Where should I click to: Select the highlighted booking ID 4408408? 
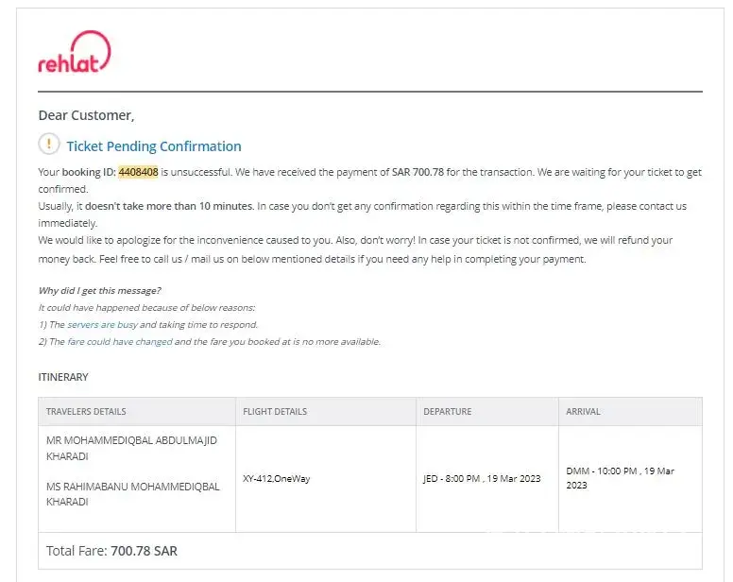(138, 172)
